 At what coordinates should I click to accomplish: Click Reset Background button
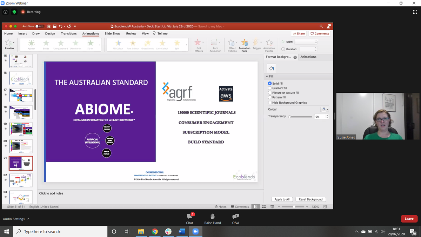310,199
